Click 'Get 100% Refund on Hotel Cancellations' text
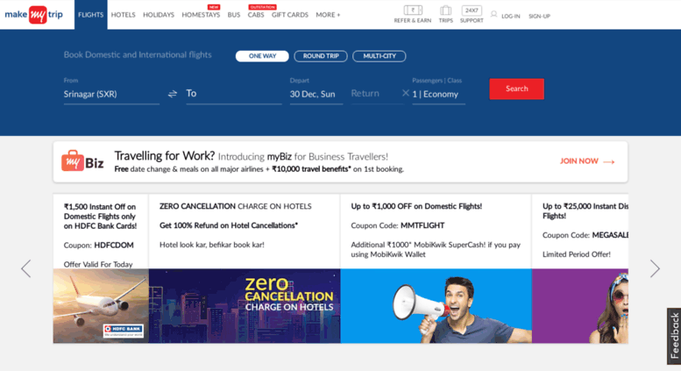Viewport: 681px width, 371px height. [x=229, y=225]
